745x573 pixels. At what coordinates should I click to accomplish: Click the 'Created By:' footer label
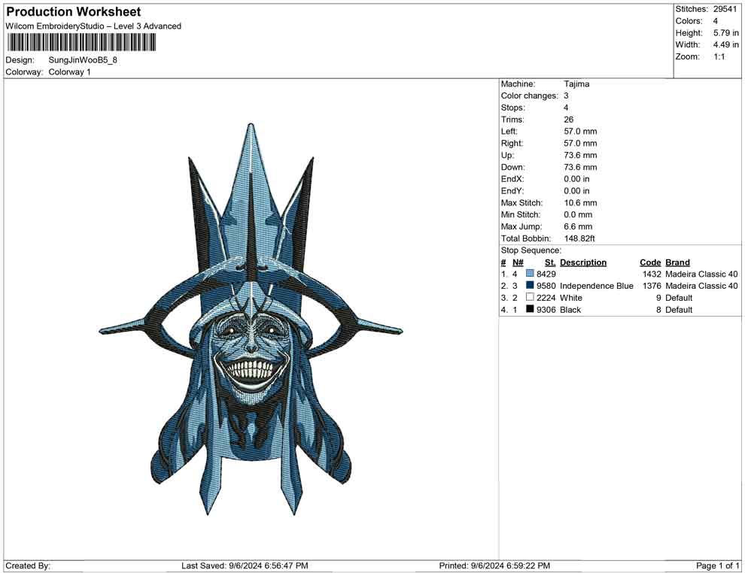pyautogui.click(x=28, y=565)
